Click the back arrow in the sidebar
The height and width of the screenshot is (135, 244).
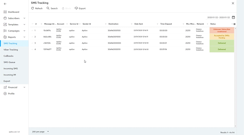(x=5, y=4)
